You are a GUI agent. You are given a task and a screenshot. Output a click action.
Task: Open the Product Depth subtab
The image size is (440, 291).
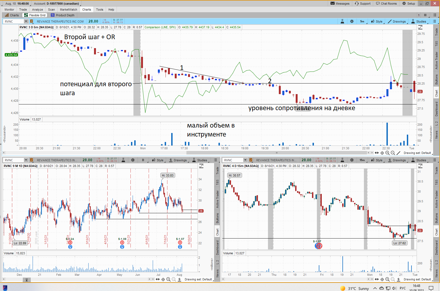pyautogui.click(x=63, y=15)
